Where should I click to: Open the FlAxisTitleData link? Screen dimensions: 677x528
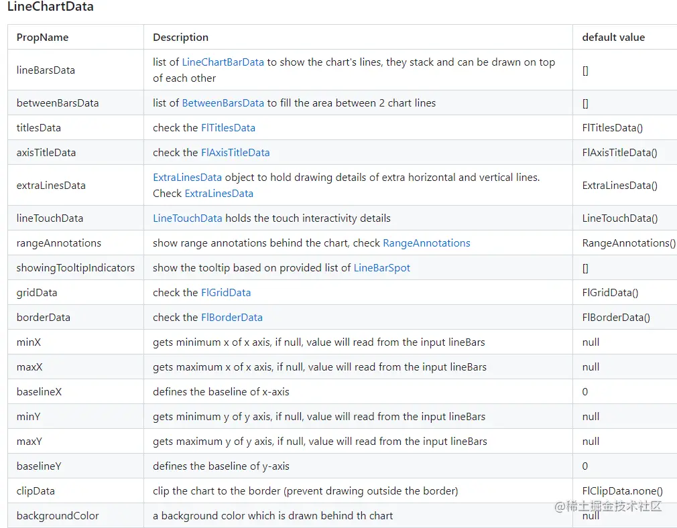(235, 153)
